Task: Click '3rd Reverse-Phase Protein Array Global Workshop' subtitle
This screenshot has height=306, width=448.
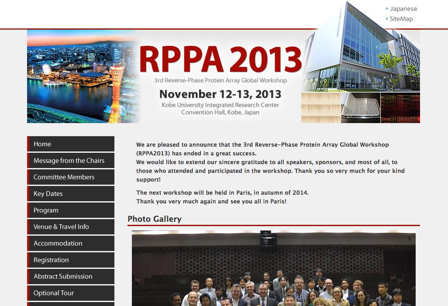Action: [221, 80]
